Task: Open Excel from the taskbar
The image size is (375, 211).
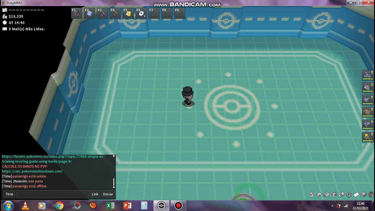Action: click(110, 206)
